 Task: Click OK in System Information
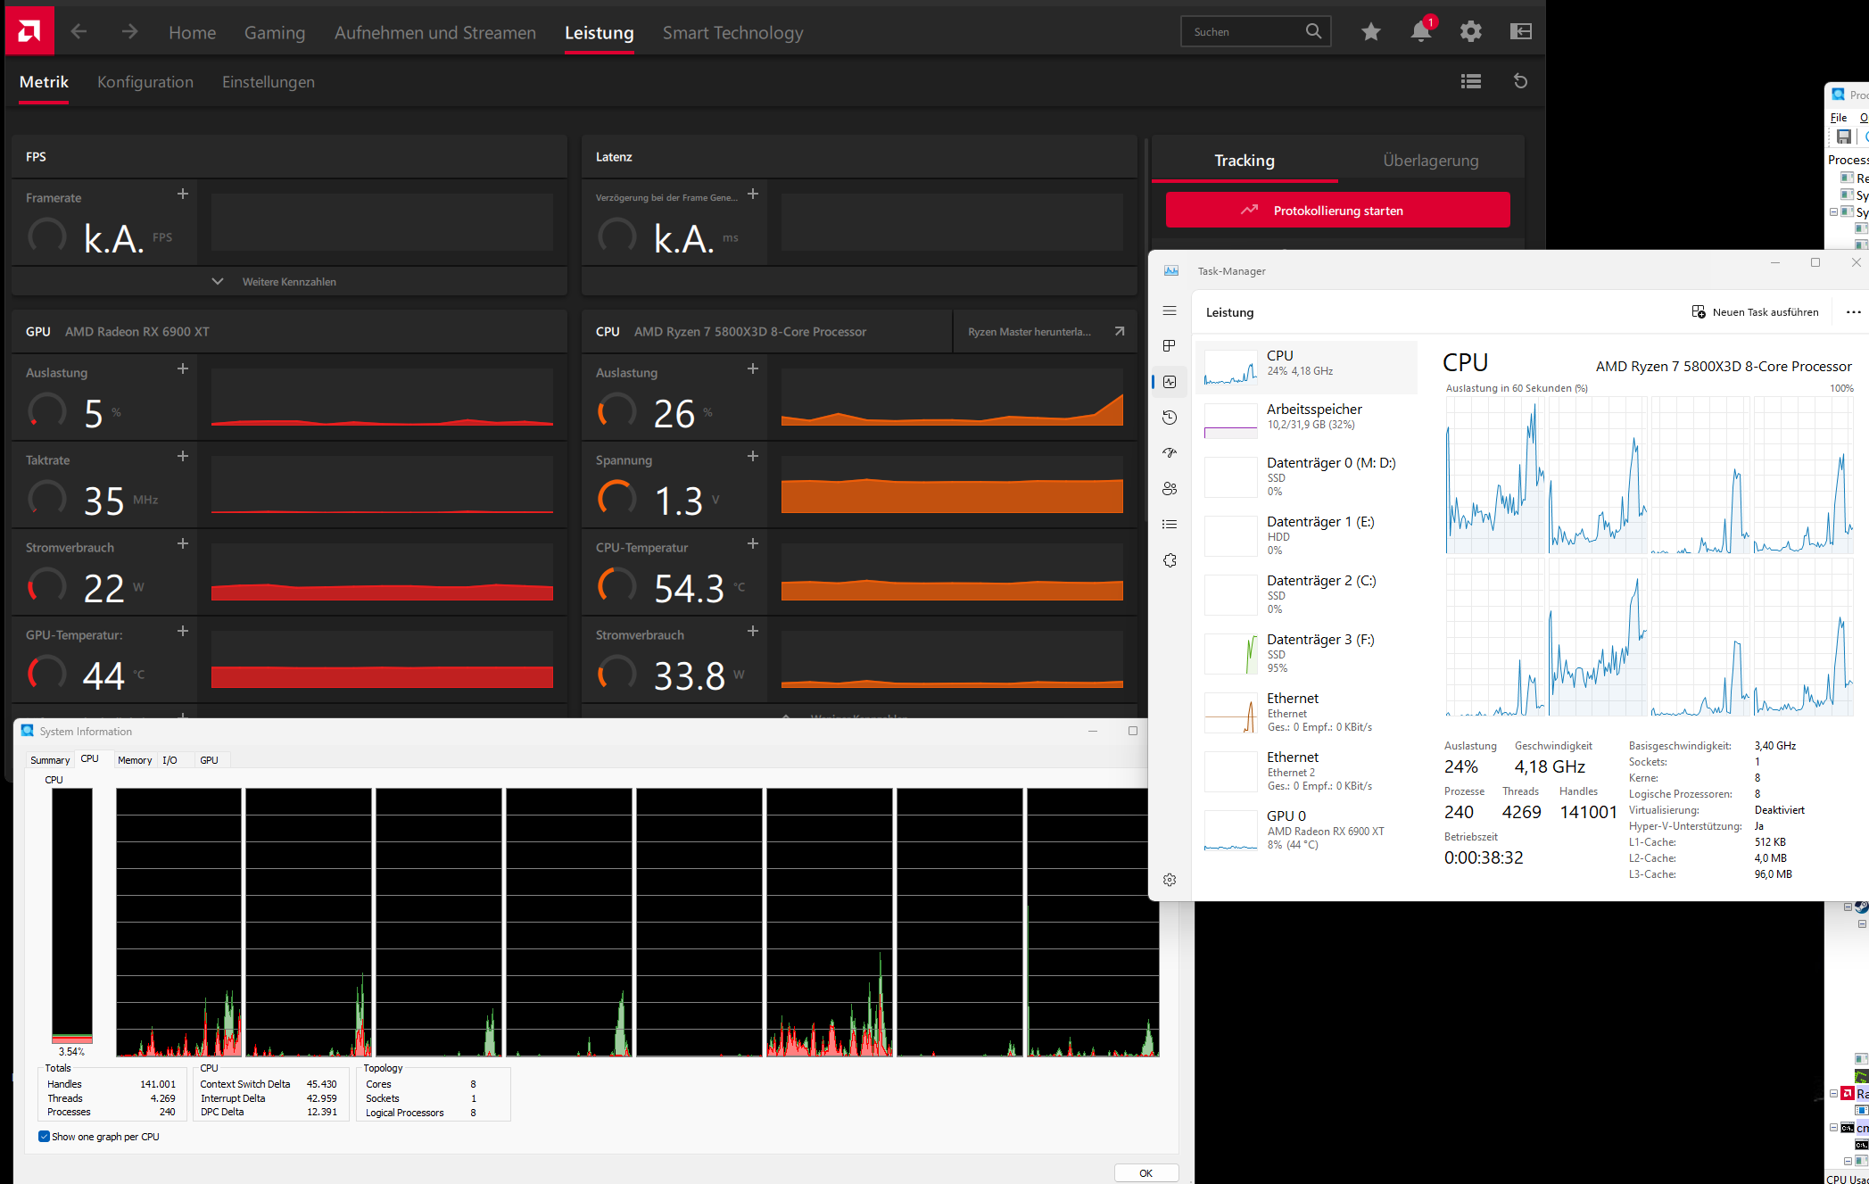click(x=1145, y=1173)
